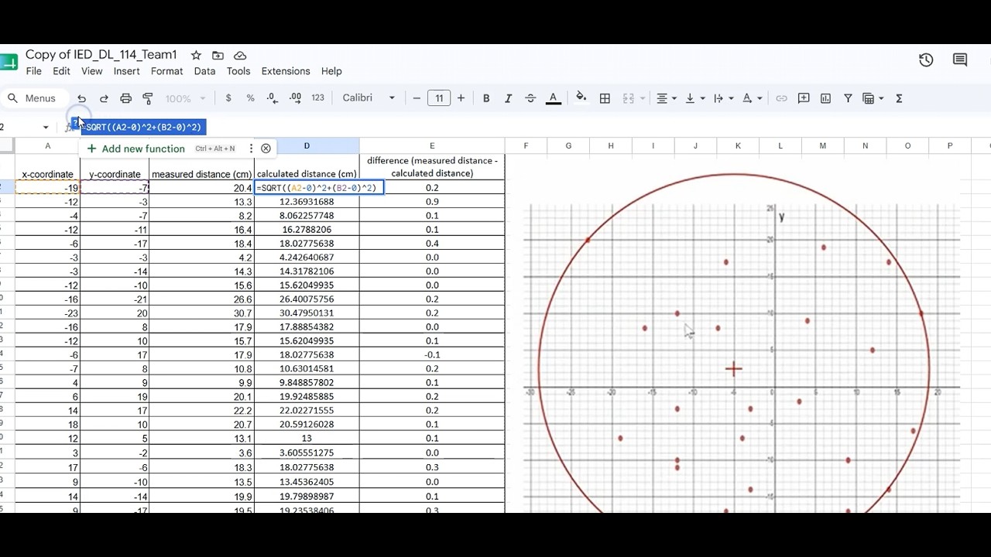This screenshot has height=557, width=991.
Task: Click the Menus search box
Action: [33, 98]
